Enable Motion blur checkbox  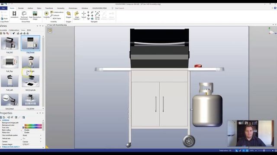pos(23,133)
